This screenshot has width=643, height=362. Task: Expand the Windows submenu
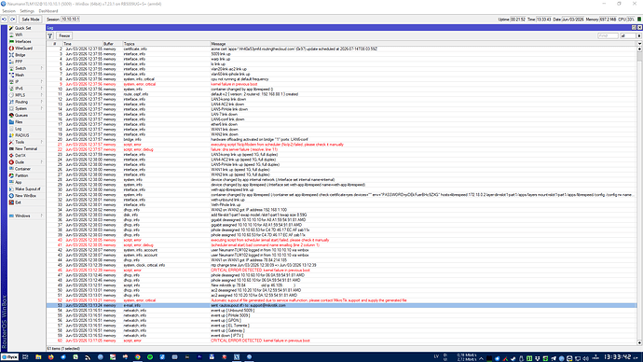pyautogui.click(x=26, y=216)
